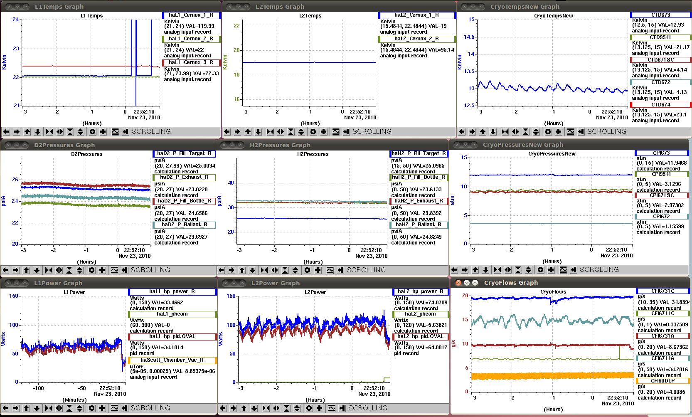The height and width of the screenshot is (417, 692).
Task: Click circle zoom icon in L2Temps Graph
Action: click(313, 132)
